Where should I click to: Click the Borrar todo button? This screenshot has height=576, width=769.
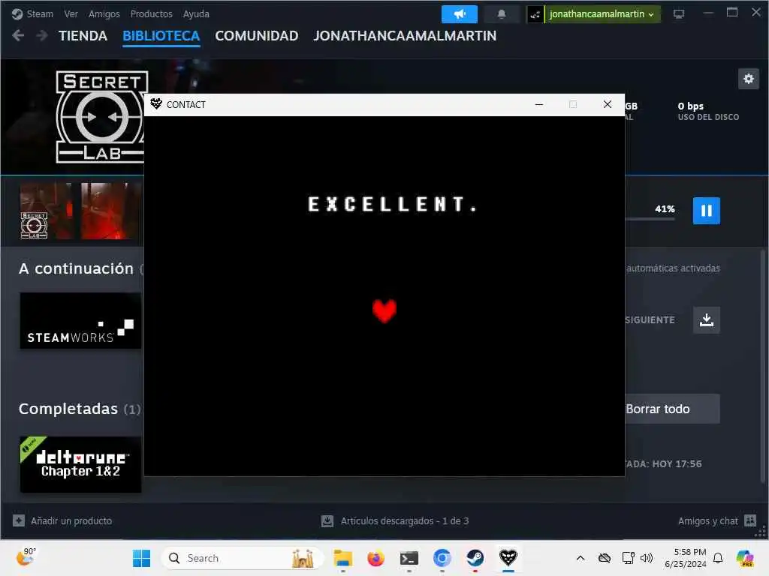click(672, 409)
